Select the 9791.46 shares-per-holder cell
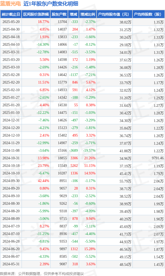165x276 pixels. pyautogui.click(x=158, y=158)
